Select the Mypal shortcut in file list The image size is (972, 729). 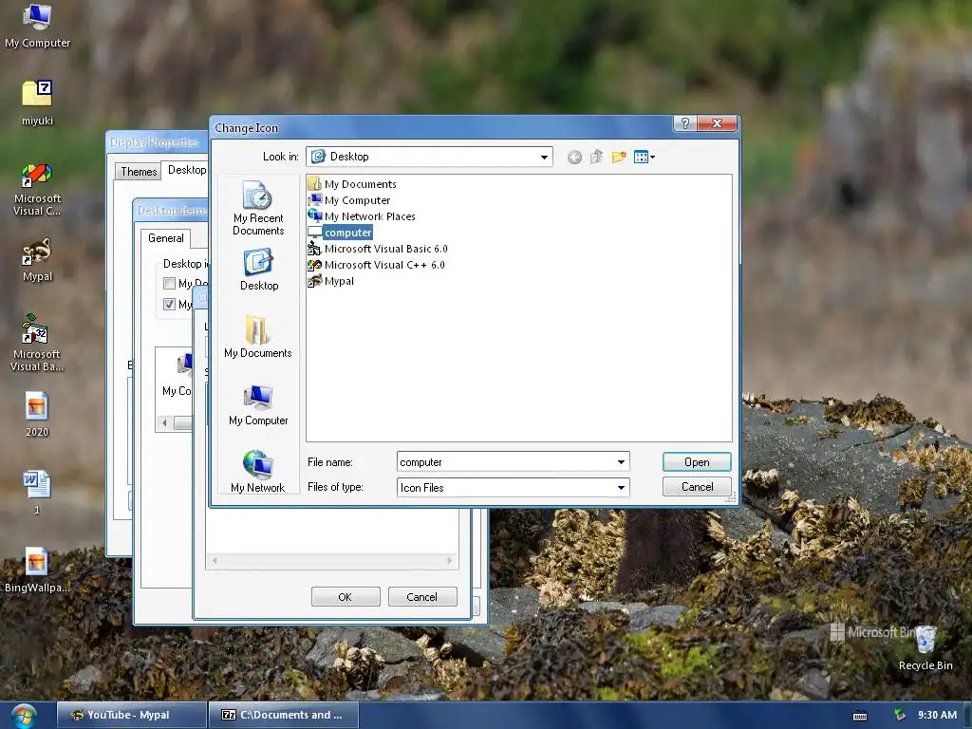[x=331, y=281]
